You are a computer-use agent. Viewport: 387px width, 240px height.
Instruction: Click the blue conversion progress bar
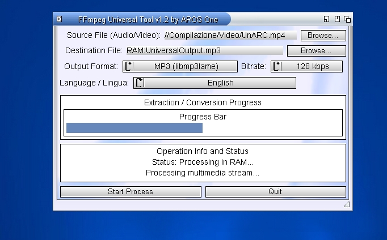coord(134,128)
